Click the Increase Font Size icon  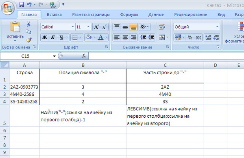pos(96,27)
